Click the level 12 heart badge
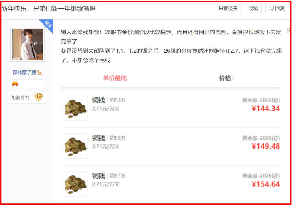Viewport: 292px width, 205px height. tap(39, 97)
